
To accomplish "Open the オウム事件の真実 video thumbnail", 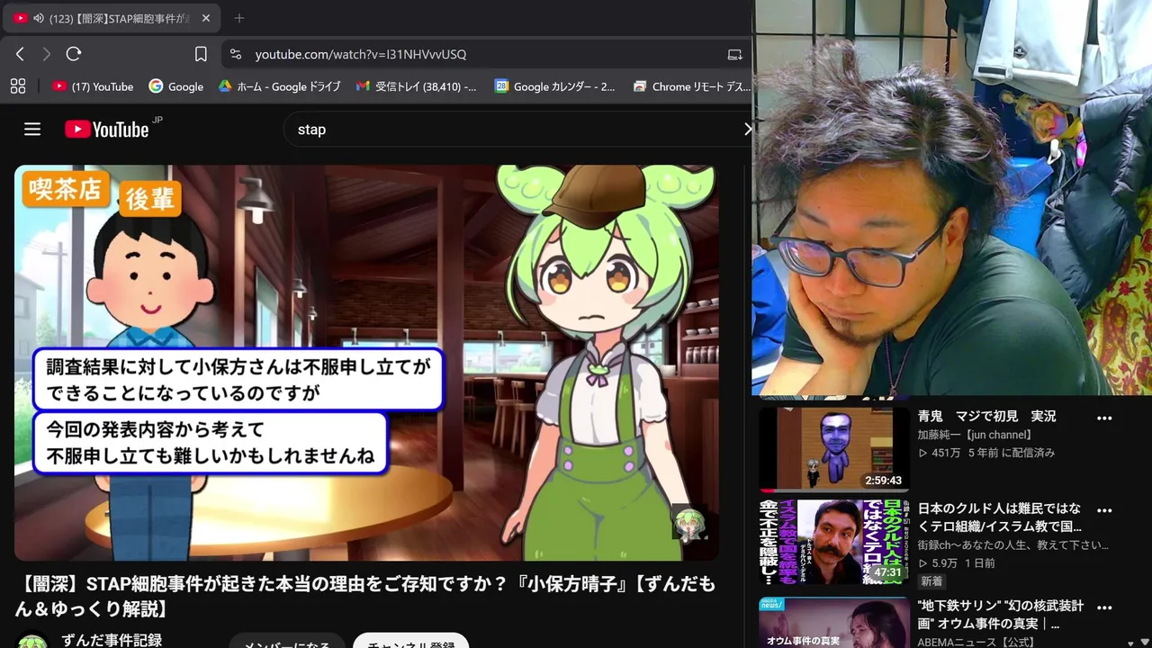I will pos(834,623).
